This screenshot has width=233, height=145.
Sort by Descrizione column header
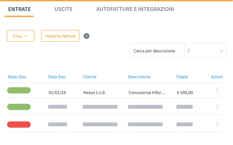pyautogui.click(x=139, y=77)
